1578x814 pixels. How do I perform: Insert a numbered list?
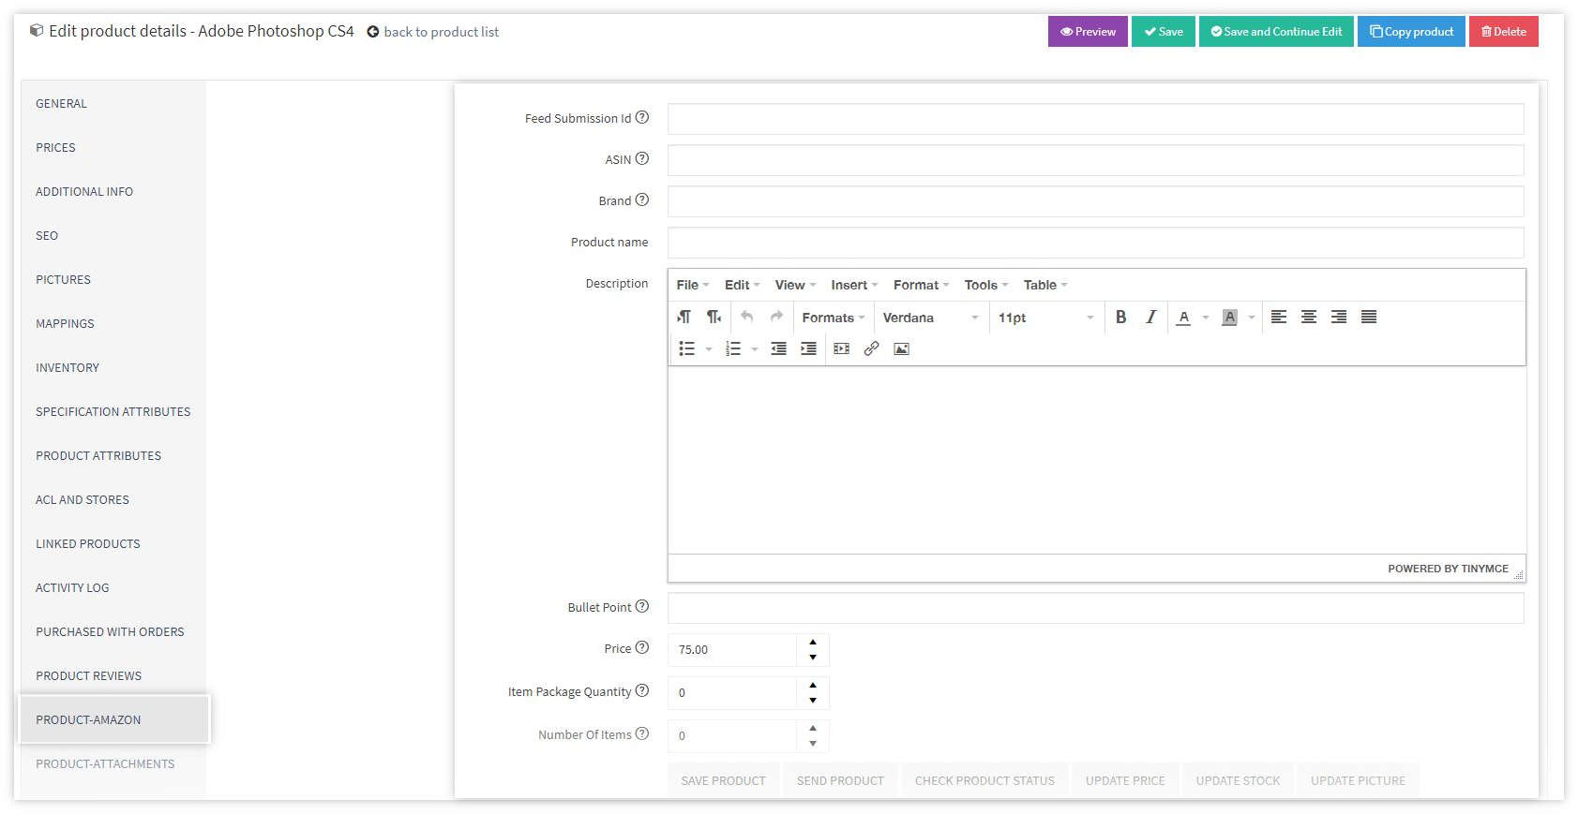point(733,348)
